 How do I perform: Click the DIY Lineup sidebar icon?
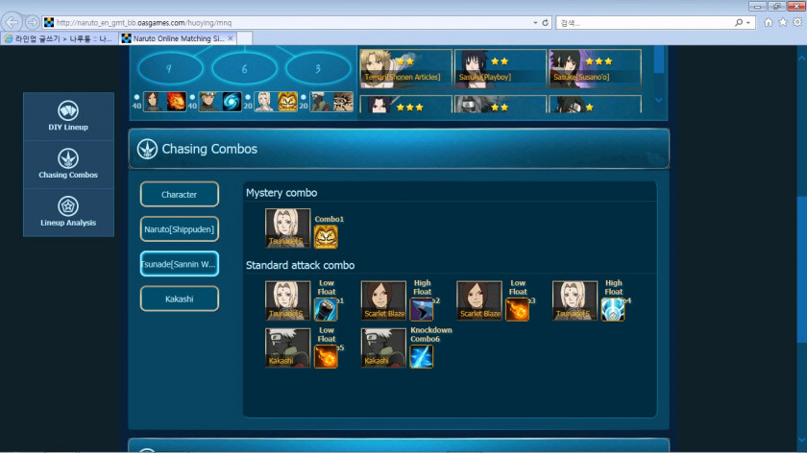click(x=68, y=110)
